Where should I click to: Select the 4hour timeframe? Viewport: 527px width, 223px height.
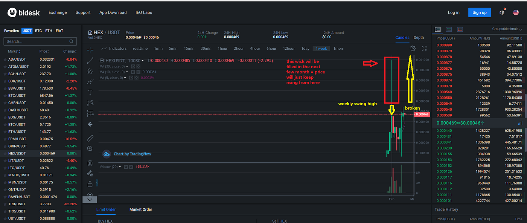tap(255, 49)
